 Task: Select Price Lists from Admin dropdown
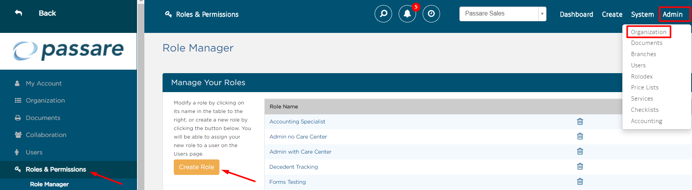[x=645, y=87]
